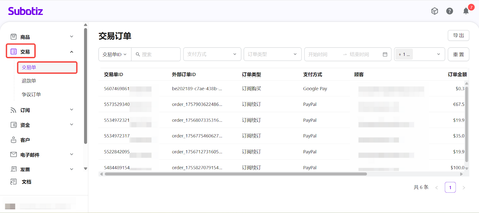The image size is (479, 213).
Task: Open the 支付方式 filter dropdown
Action: 212,54
